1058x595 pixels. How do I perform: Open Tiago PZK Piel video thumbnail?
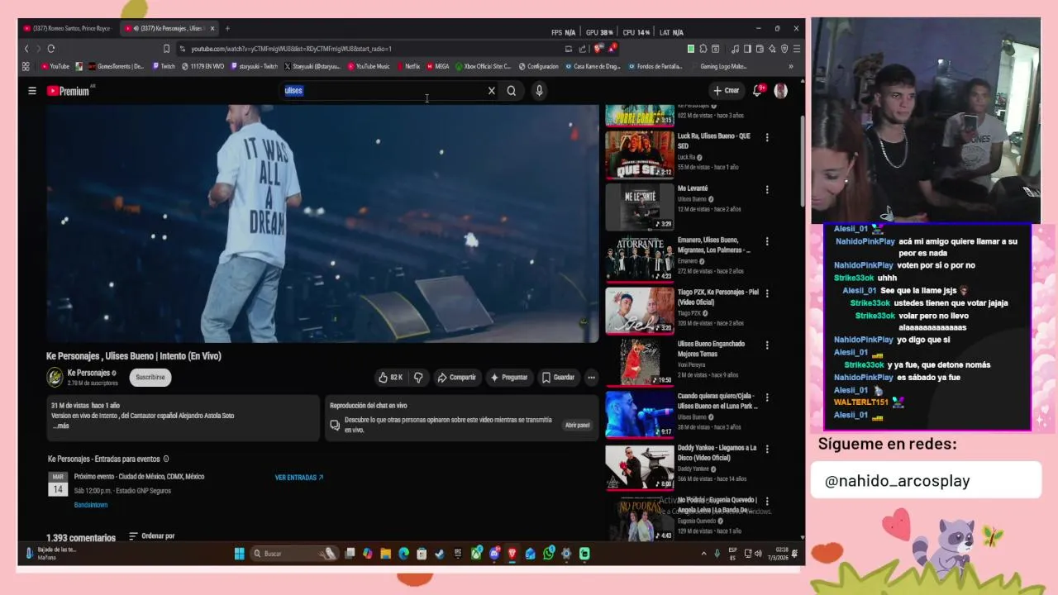(640, 310)
